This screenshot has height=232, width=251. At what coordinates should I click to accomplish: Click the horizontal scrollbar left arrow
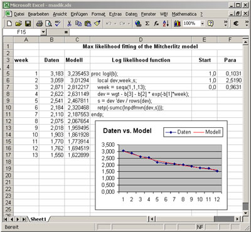point(152,219)
